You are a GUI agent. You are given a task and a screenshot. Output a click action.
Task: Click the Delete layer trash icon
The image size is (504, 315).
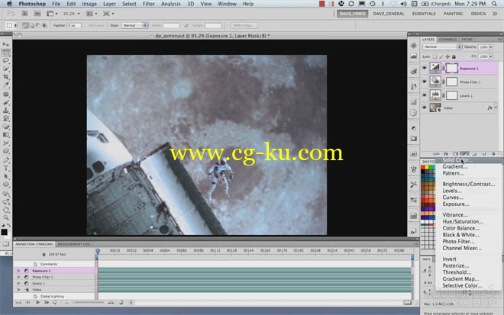(493, 154)
